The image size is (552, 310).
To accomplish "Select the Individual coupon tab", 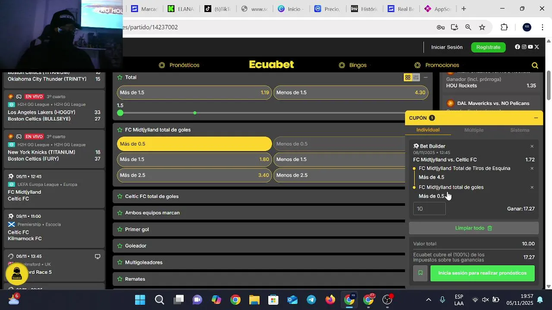I will coord(428,130).
